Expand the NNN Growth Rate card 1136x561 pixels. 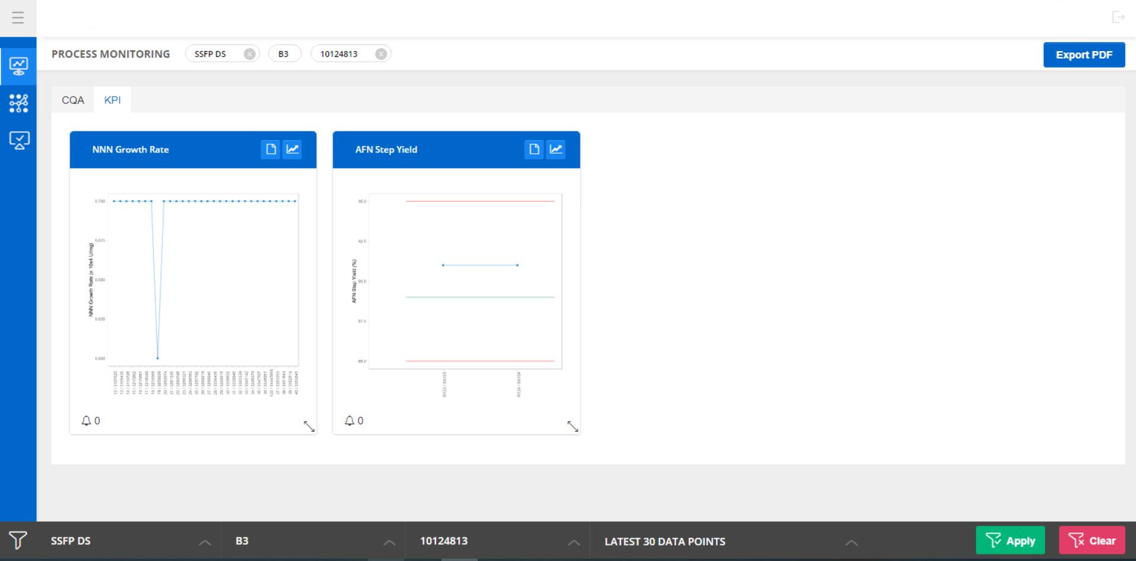[309, 426]
